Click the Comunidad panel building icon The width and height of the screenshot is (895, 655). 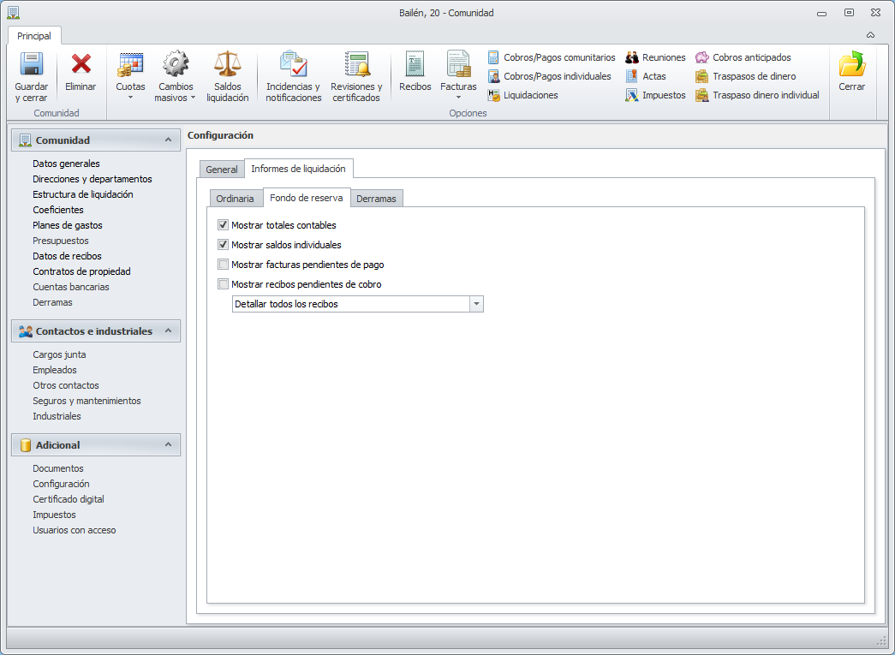click(25, 140)
